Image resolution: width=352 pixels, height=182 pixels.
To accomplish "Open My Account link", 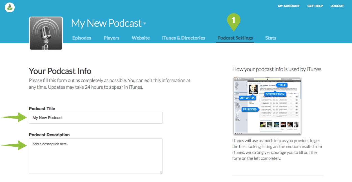I will click(289, 6).
